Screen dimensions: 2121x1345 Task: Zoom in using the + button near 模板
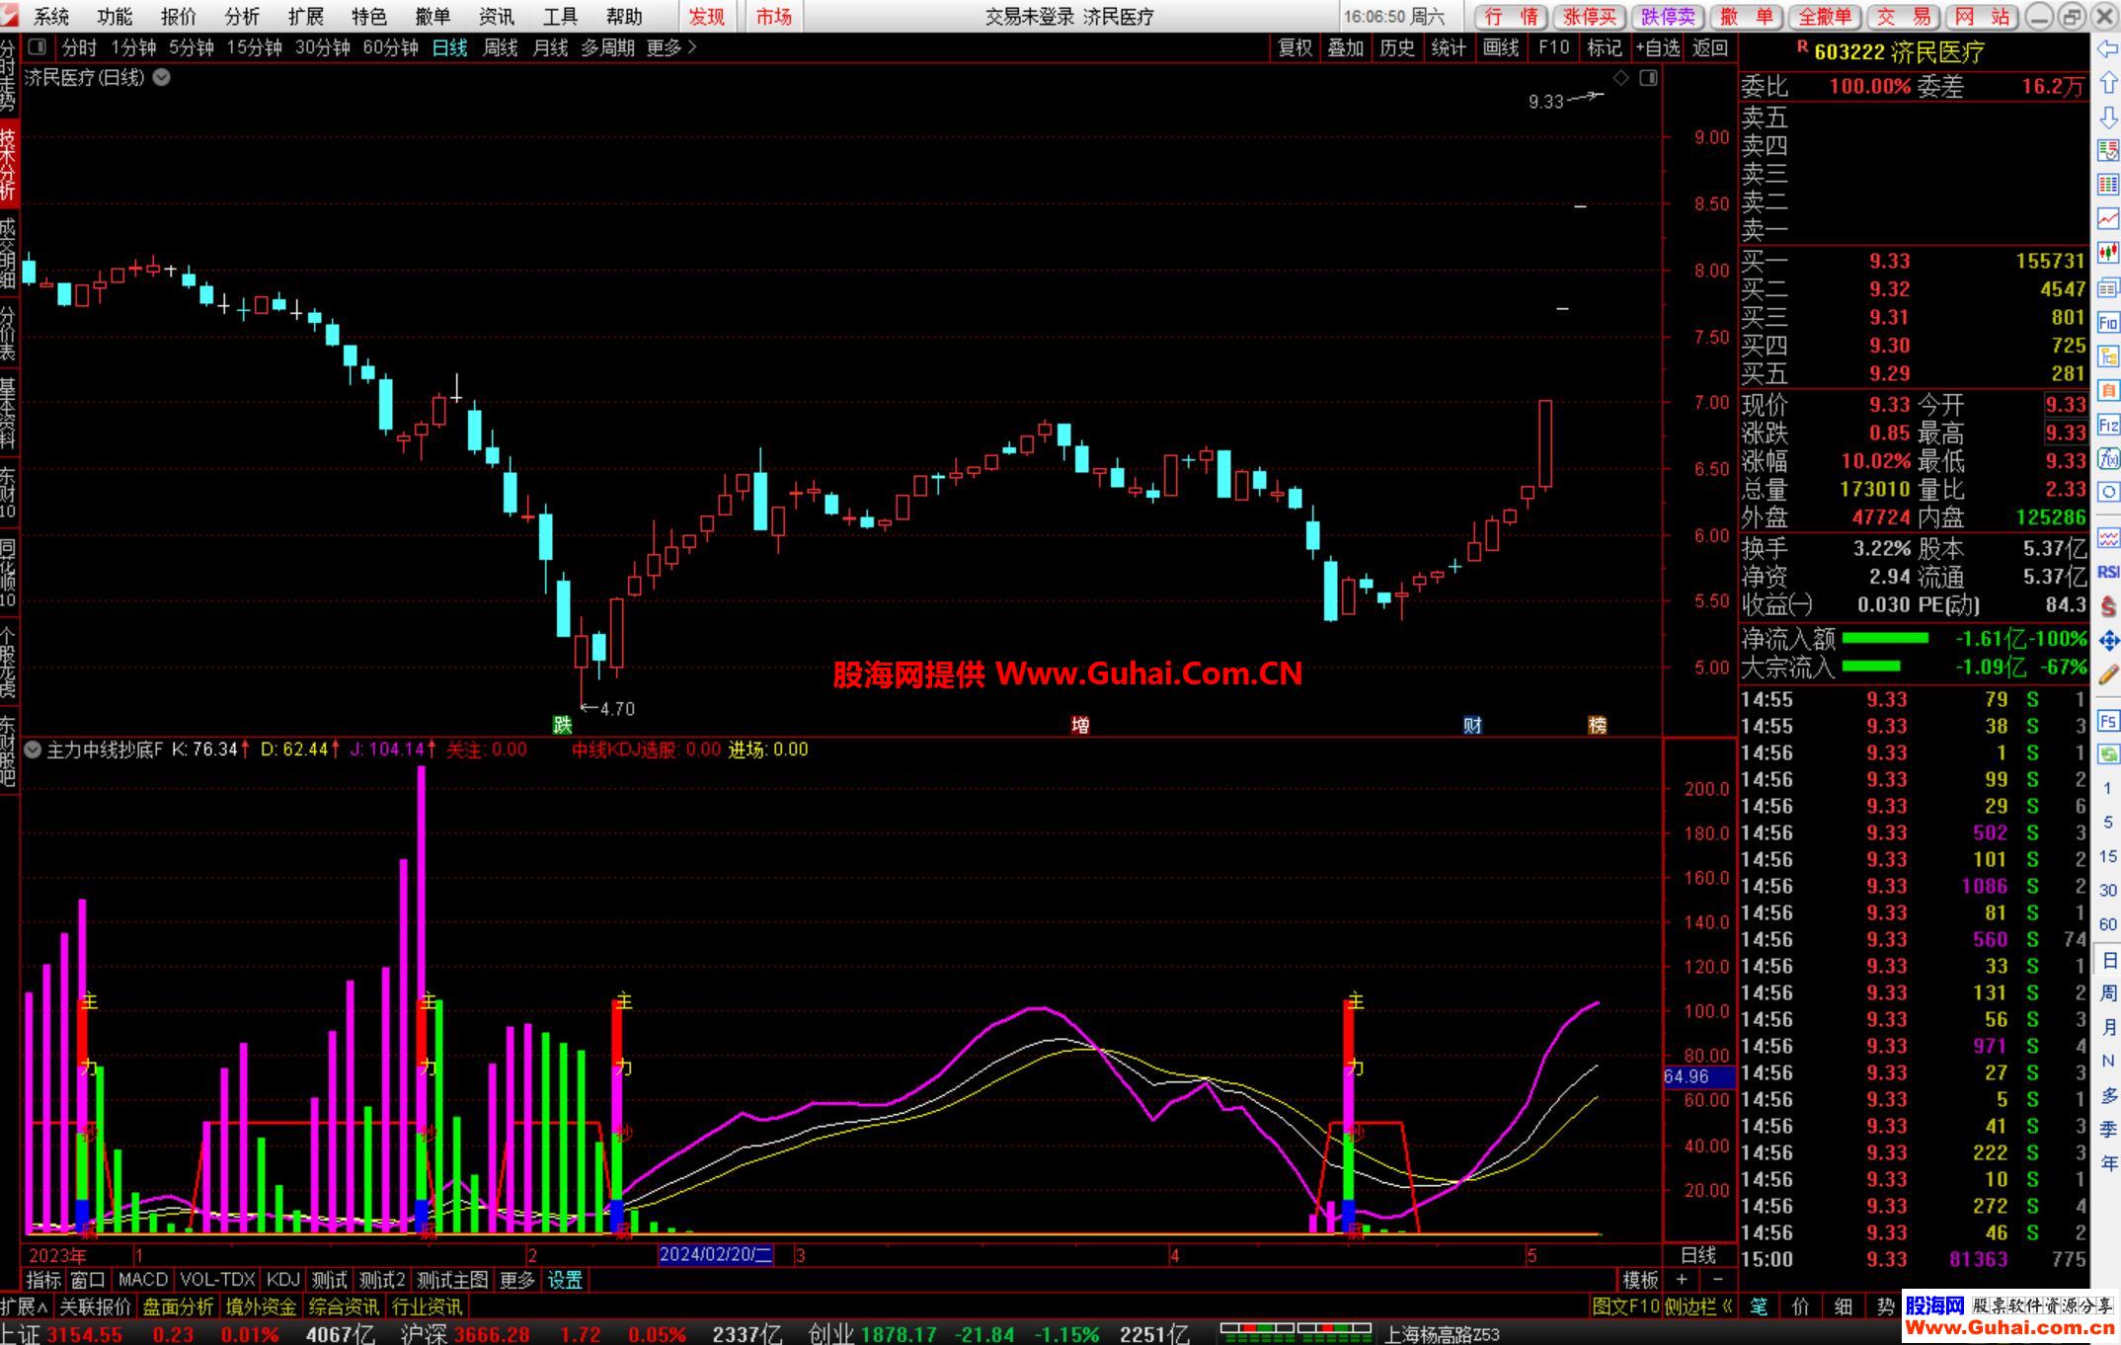[x=1682, y=1279]
